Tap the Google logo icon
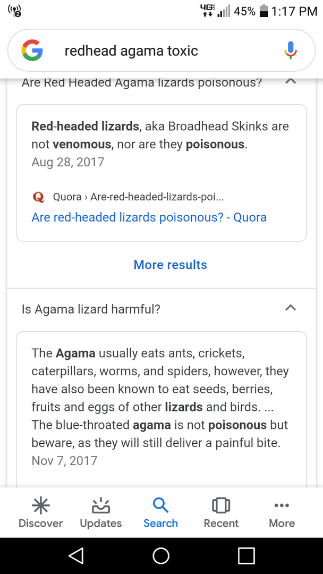 click(32, 50)
